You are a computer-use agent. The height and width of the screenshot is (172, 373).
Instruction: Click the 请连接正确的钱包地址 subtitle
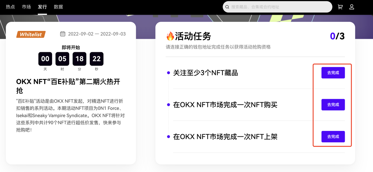[x=218, y=47]
